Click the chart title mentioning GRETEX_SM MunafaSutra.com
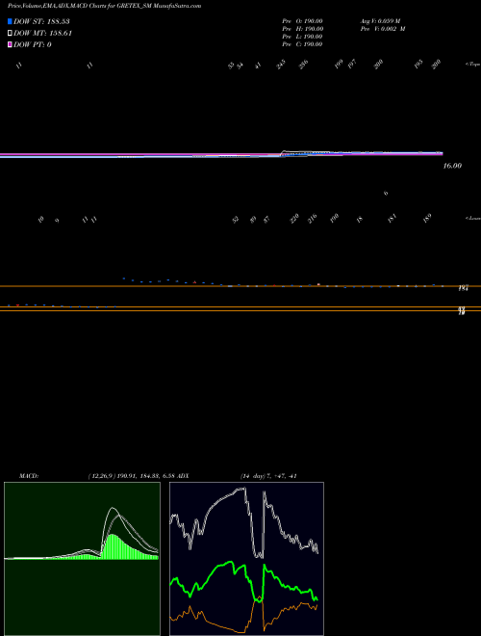The width and height of the screenshot is (481, 636). (x=104, y=6)
